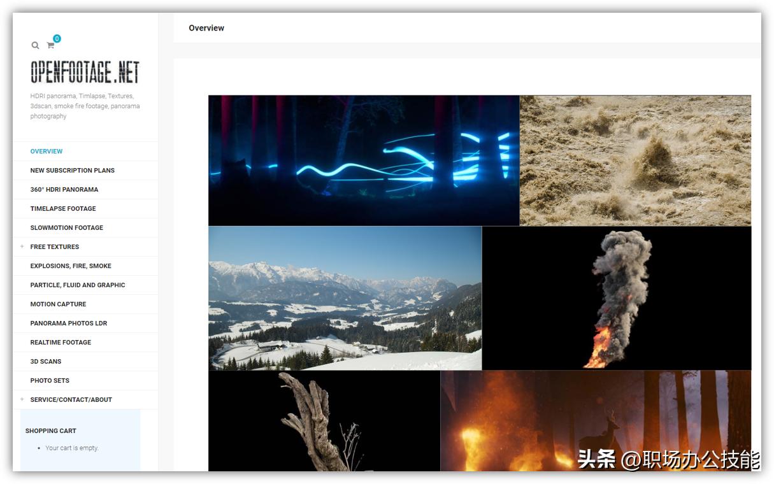Open Realtime Footage page

(61, 343)
